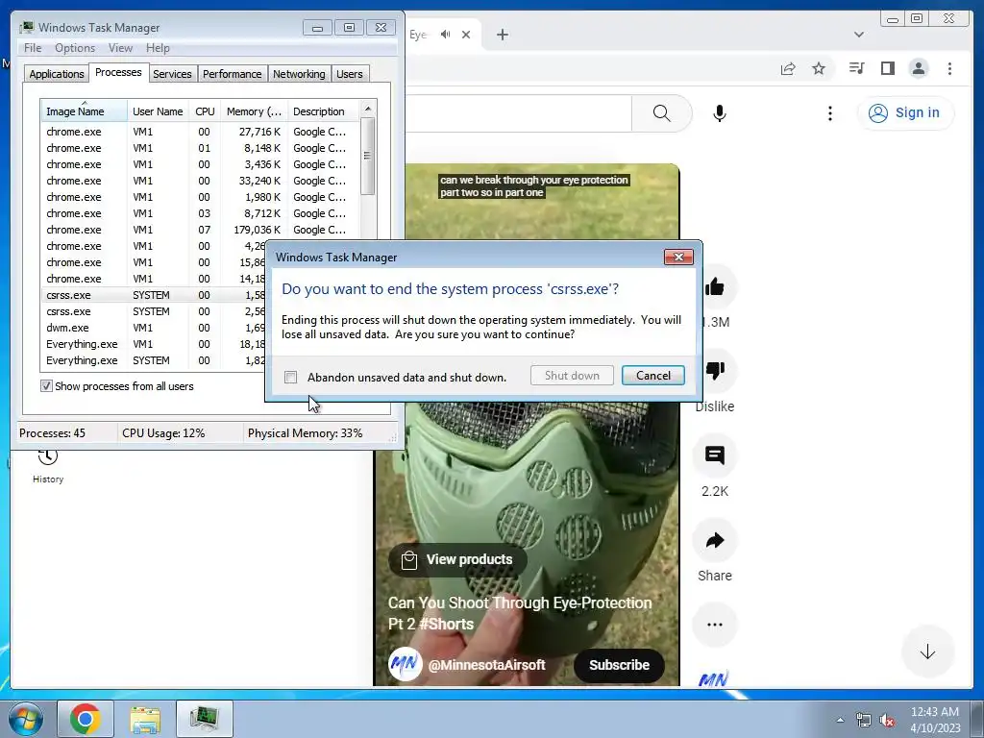The width and height of the screenshot is (984, 738).
Task: Open the View menu in Task Manager
Action: [120, 48]
